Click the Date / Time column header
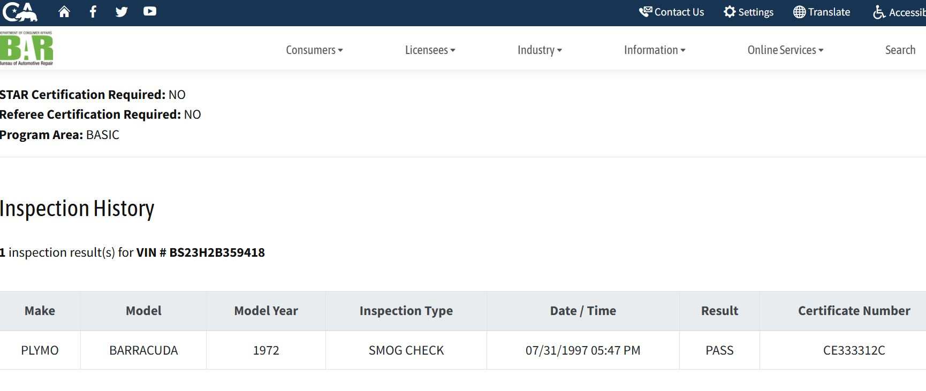The image size is (926, 391). [x=583, y=311]
